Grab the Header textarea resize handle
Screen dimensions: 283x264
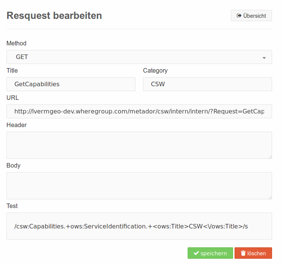270,157
